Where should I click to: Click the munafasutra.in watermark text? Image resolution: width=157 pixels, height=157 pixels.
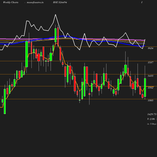[x=35, y=3]
